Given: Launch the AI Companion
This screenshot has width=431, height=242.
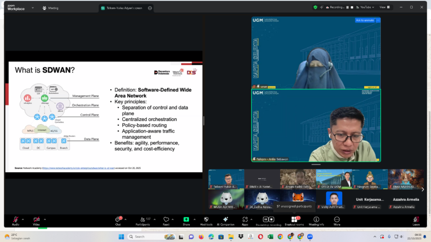Looking at the screenshot, I should [226, 220].
